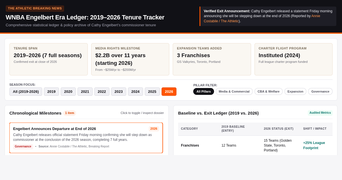
Task: Select the Franchises row label
Action: (190, 145)
